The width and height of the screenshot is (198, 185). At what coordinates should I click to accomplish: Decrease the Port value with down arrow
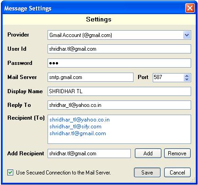click(x=187, y=79)
